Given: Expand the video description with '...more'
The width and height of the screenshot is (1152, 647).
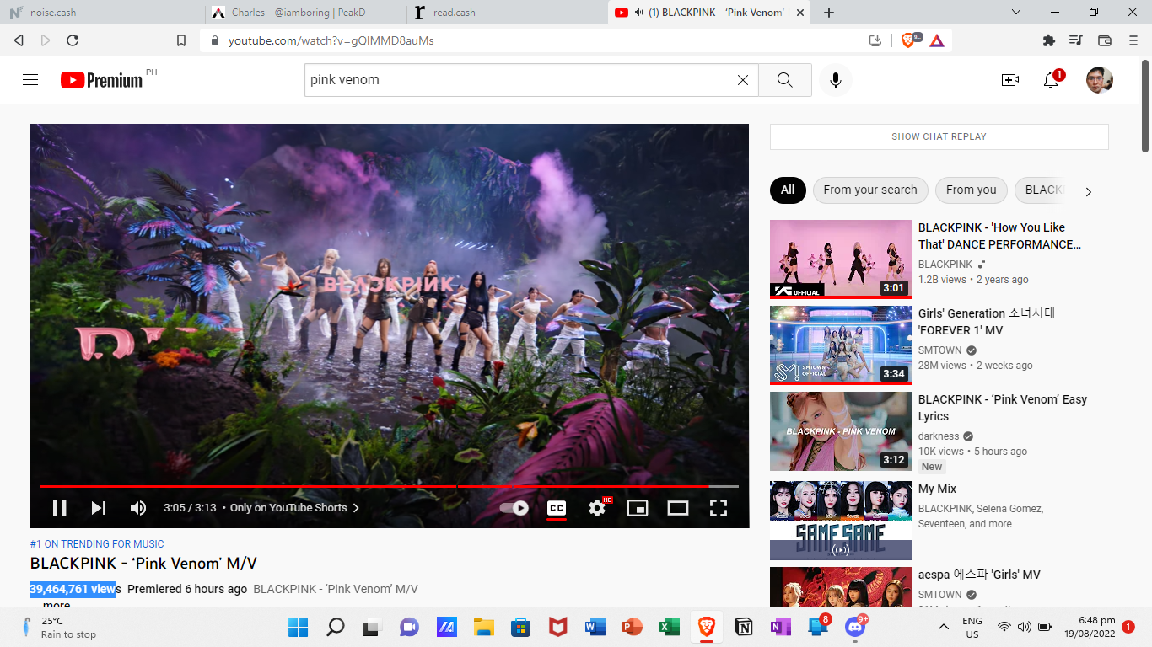Looking at the screenshot, I should (57, 606).
